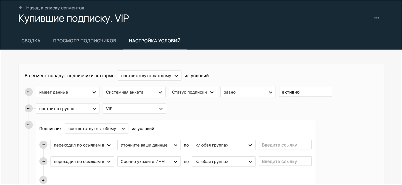The height and width of the screenshot is (185, 402).
Task: Open the ПРОСМОТР ПОДПИСЧИКОВ tab
Action: coord(84,40)
